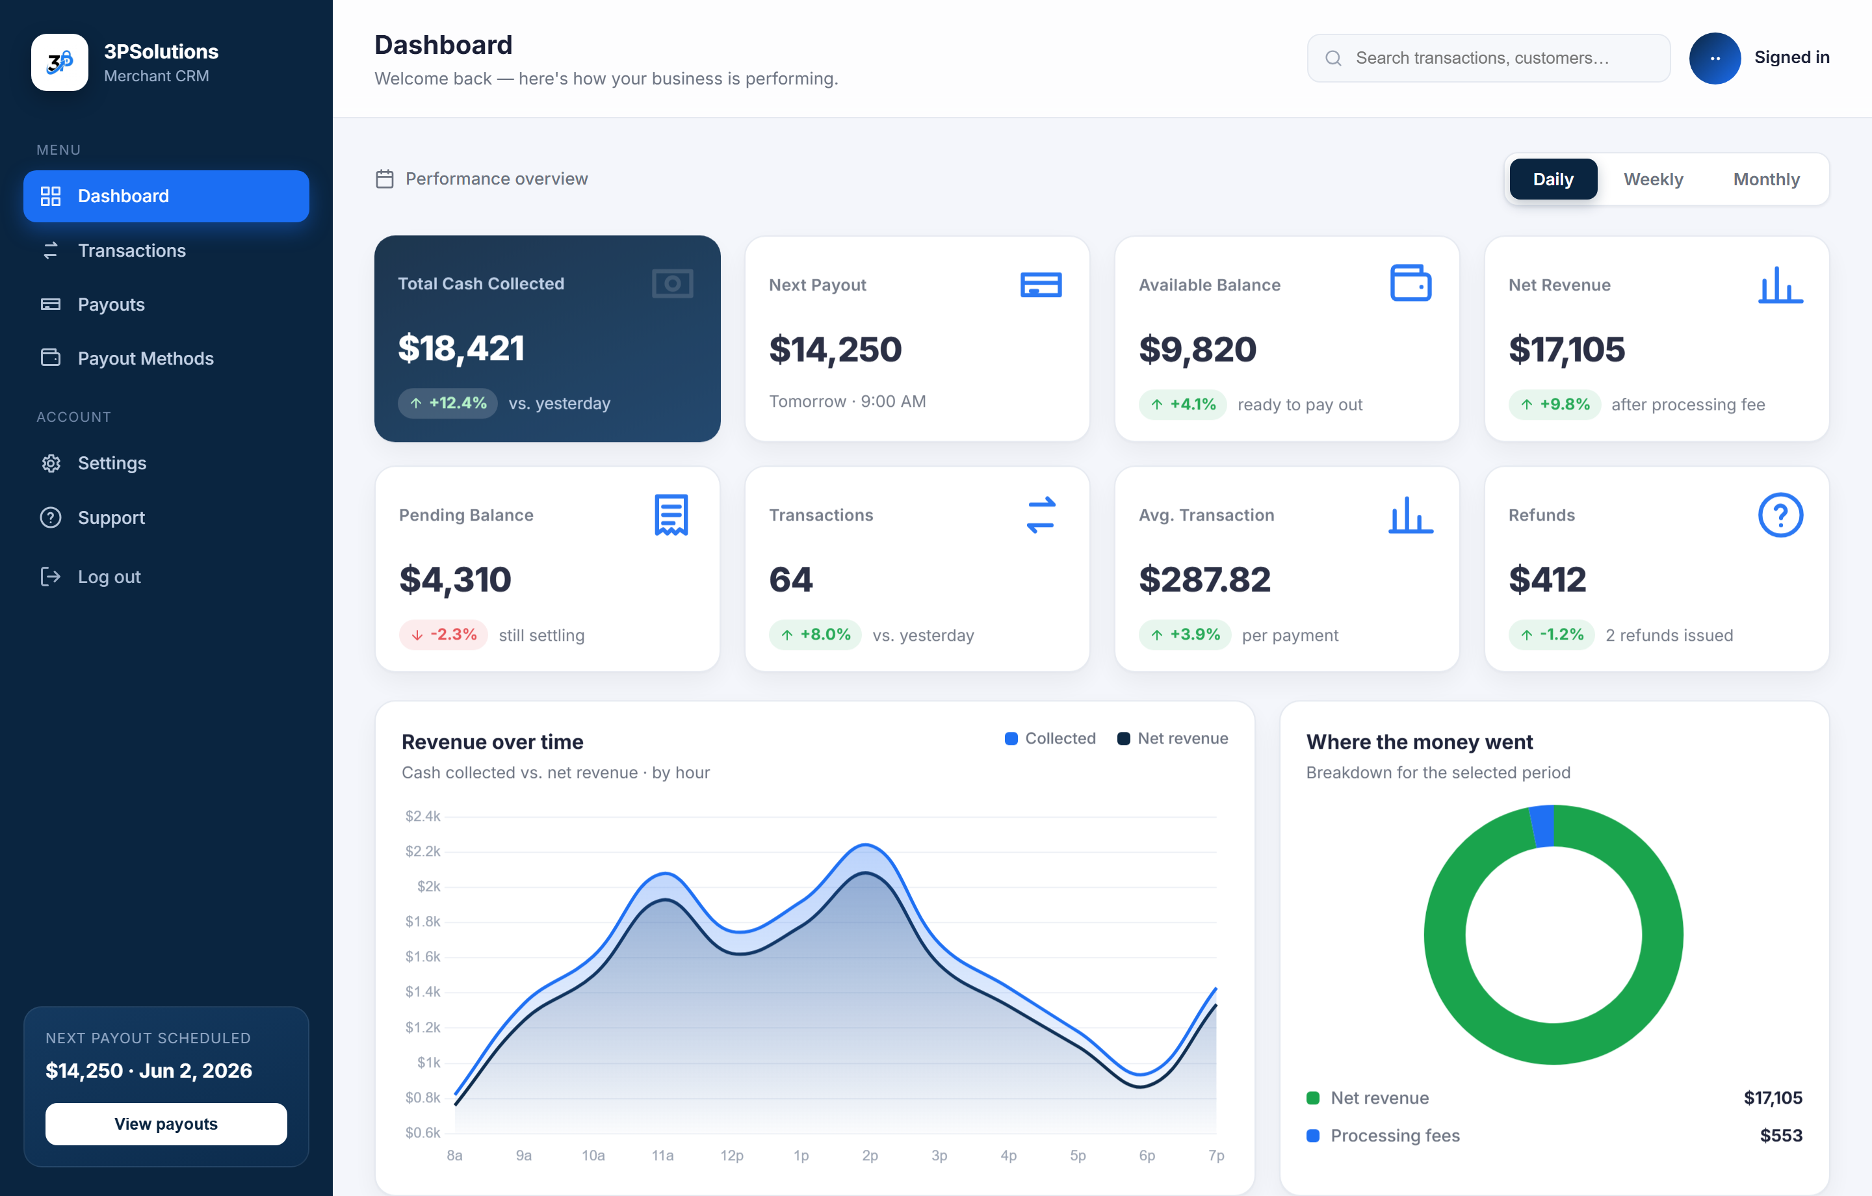Click the $553 Processing fees amount
The image size is (1872, 1196).
click(1781, 1136)
